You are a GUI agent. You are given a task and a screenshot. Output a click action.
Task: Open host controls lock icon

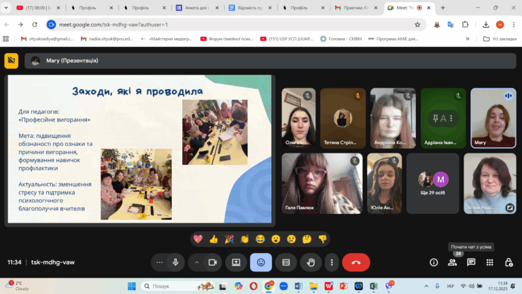click(508, 262)
